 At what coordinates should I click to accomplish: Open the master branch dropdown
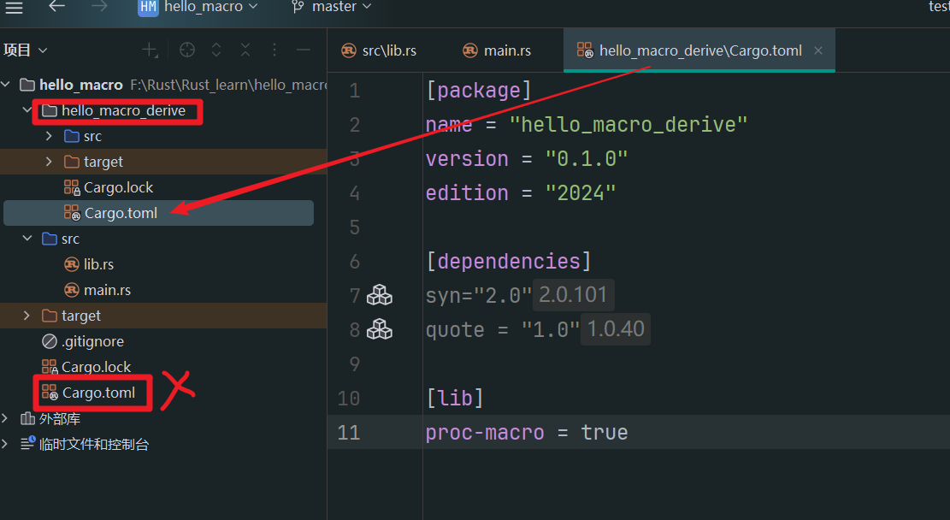332,7
